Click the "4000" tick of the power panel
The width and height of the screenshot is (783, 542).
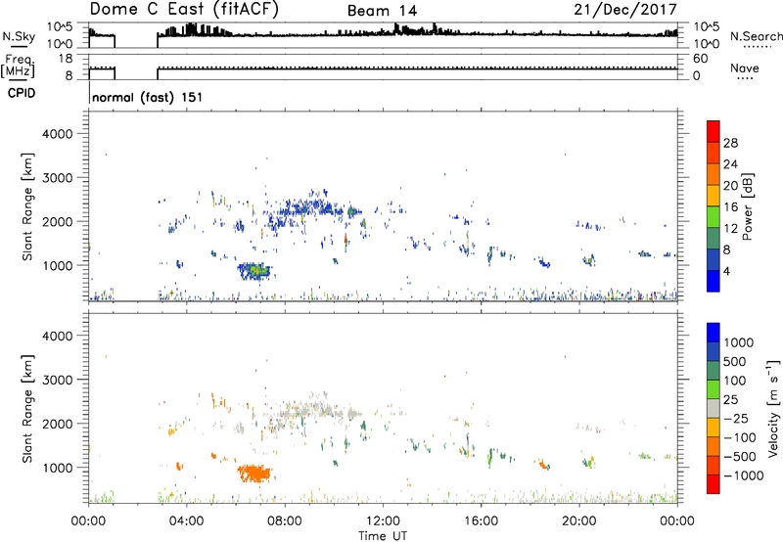(58, 134)
